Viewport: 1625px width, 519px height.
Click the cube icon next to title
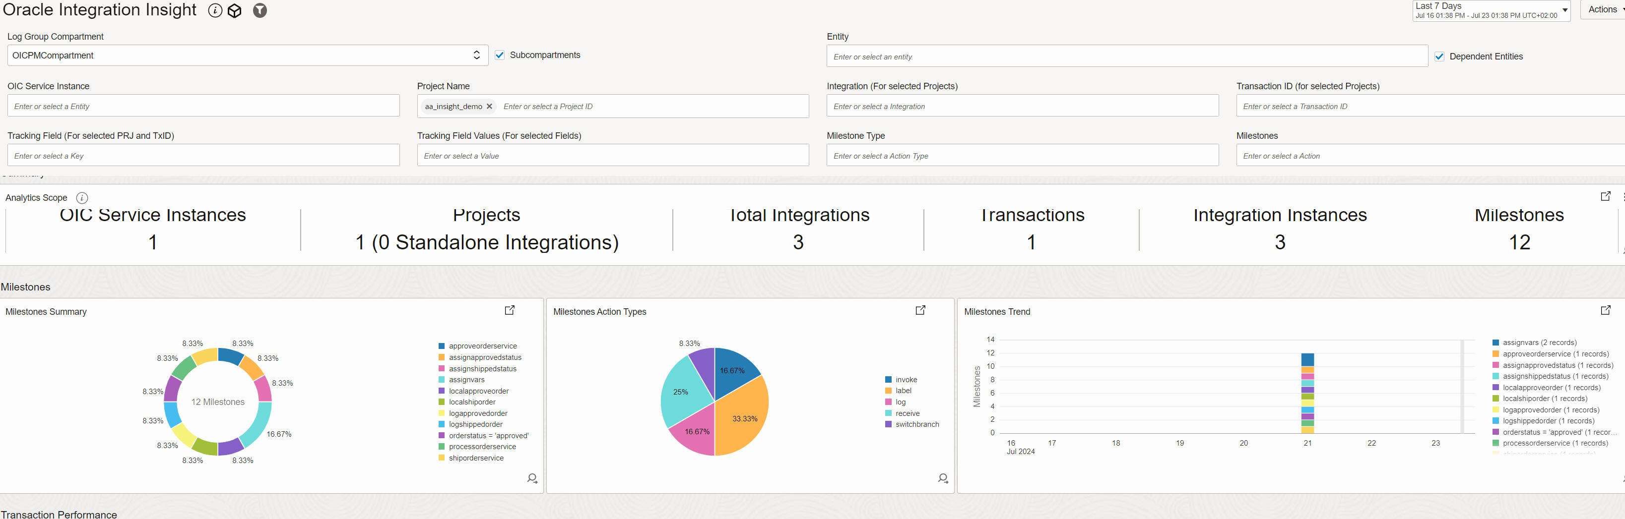[235, 11]
